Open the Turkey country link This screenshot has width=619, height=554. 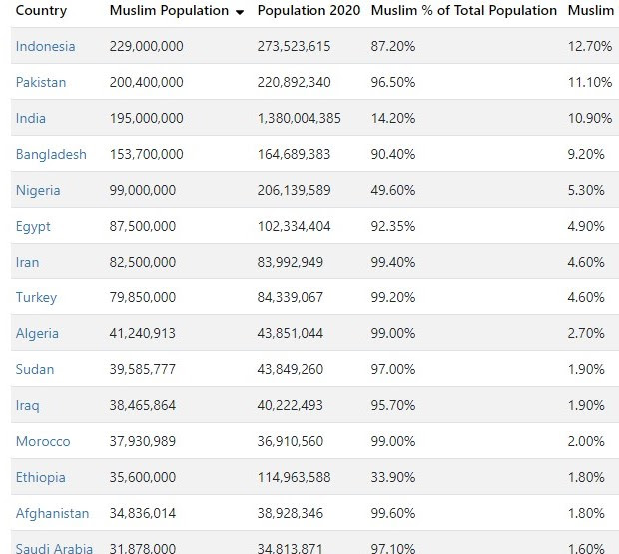36,298
